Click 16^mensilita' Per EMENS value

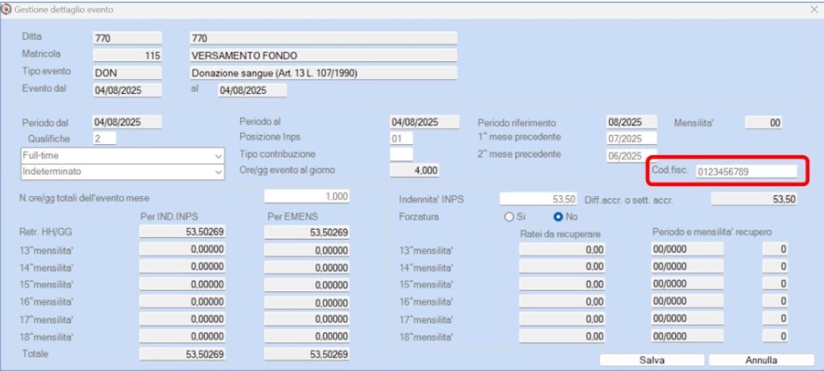click(307, 302)
